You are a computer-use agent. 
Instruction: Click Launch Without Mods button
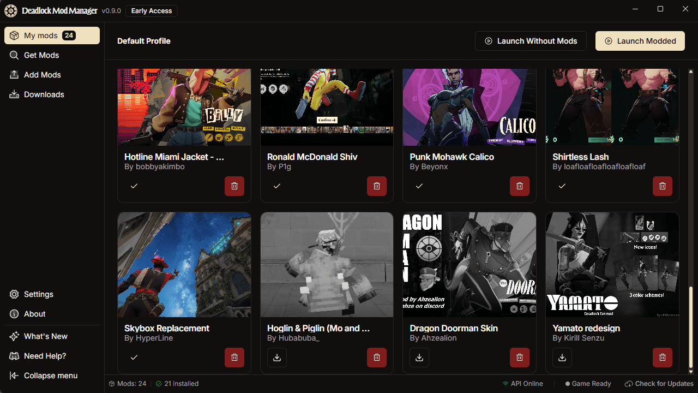click(530, 41)
